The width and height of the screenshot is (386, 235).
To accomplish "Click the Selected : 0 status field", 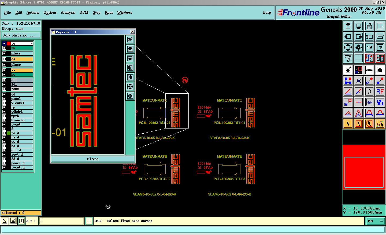I will coord(21,213).
